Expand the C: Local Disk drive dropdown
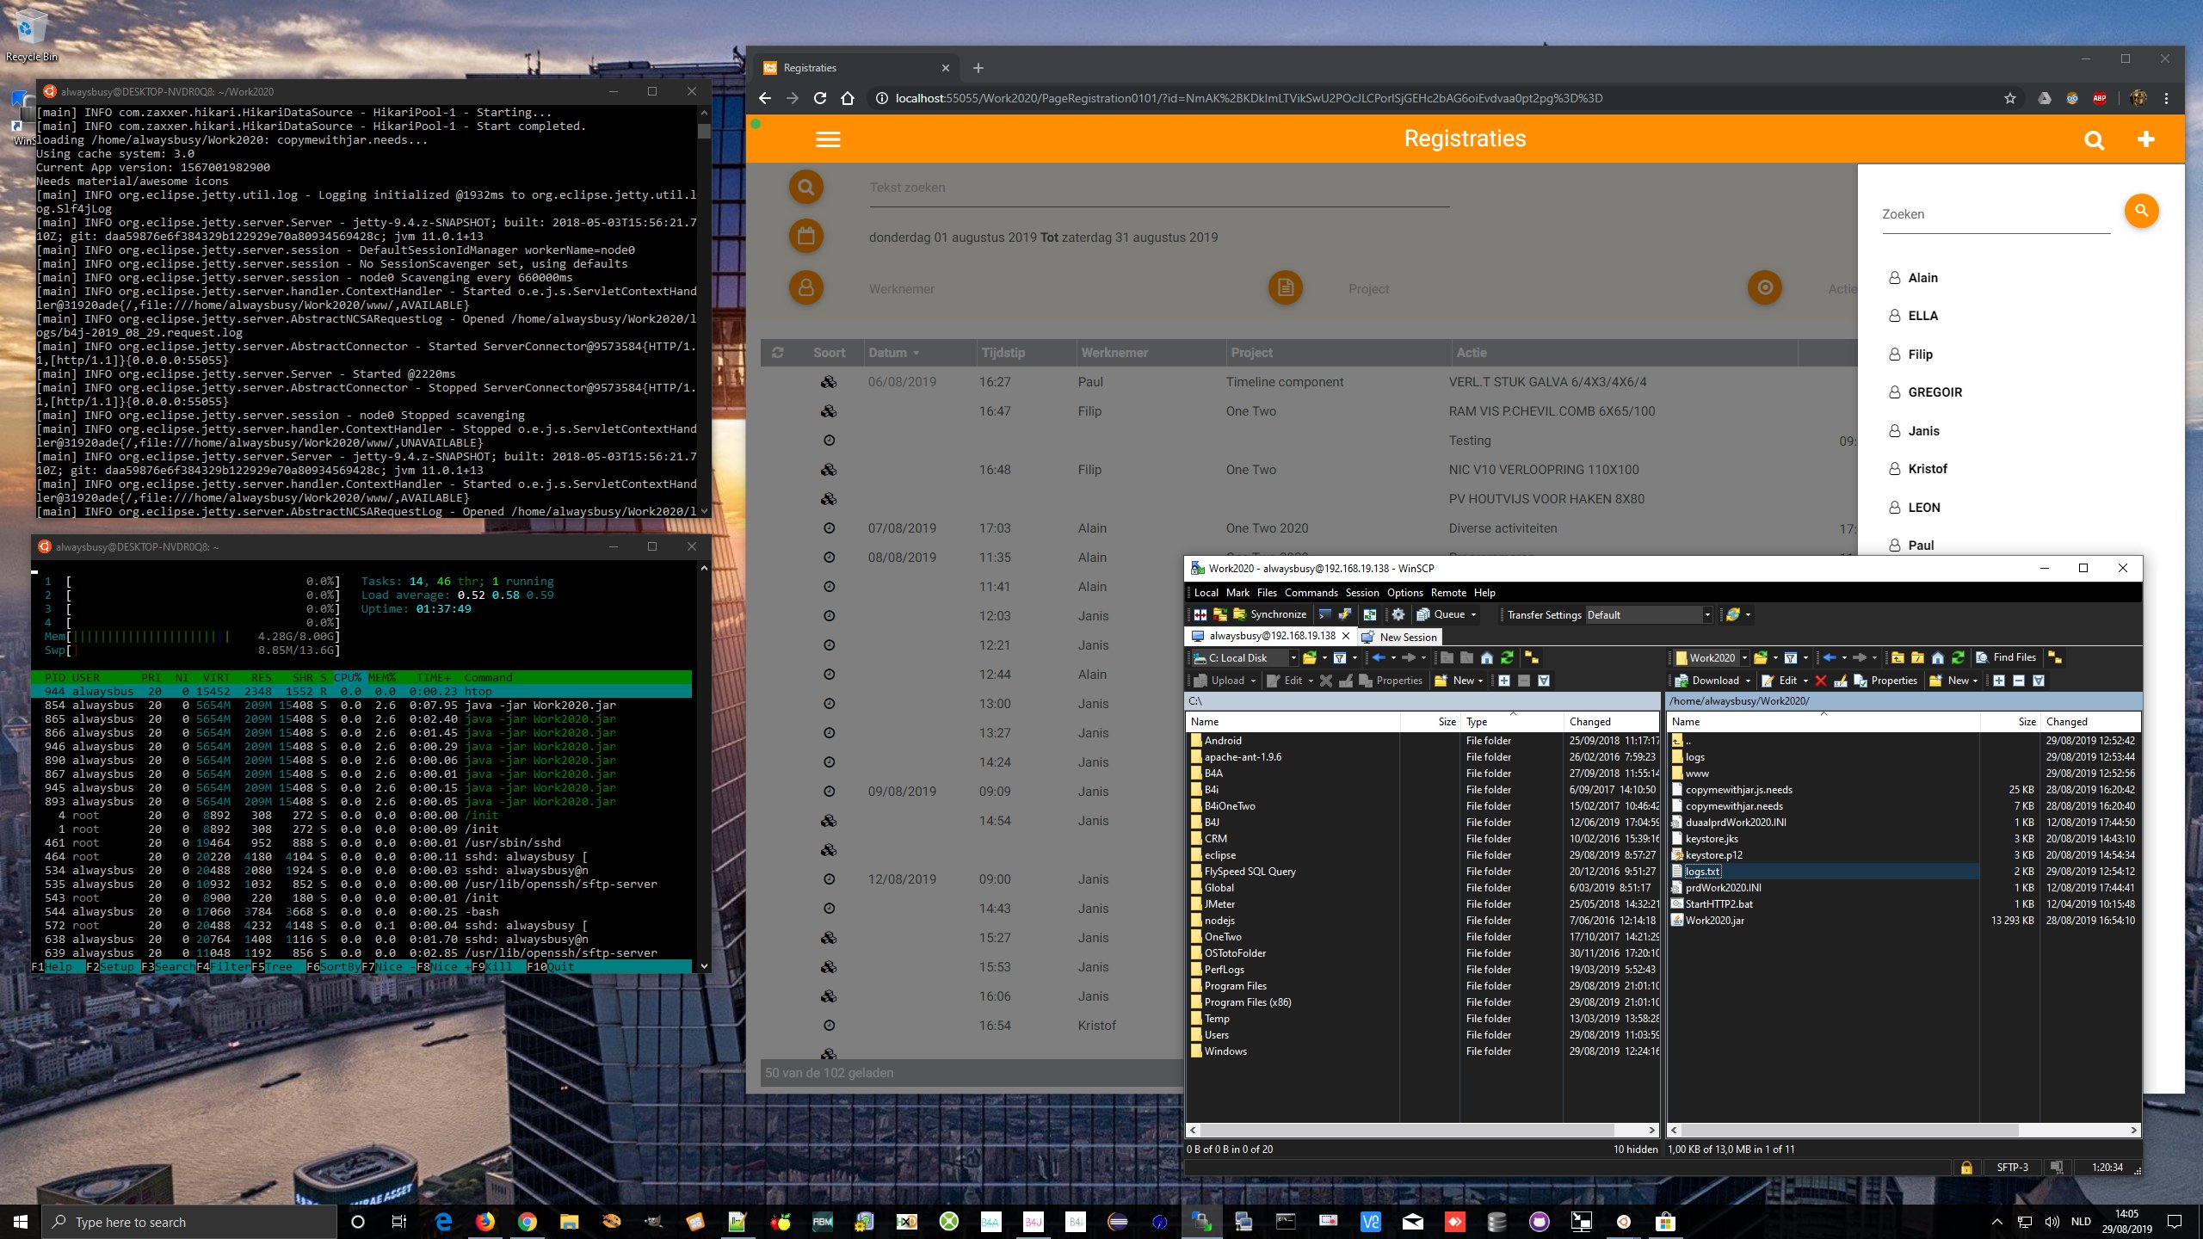Image resolution: width=2203 pixels, height=1239 pixels. [x=1293, y=658]
